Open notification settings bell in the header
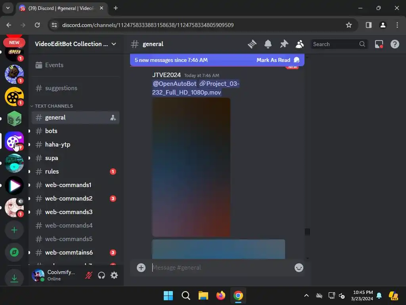406x305 pixels. point(268,44)
